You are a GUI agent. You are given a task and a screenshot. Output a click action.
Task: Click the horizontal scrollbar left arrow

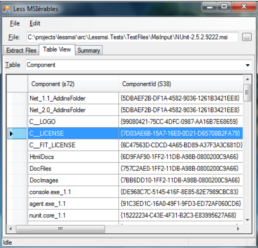tap(10, 228)
